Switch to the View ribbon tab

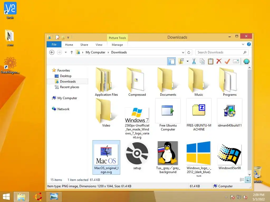click(99, 45)
